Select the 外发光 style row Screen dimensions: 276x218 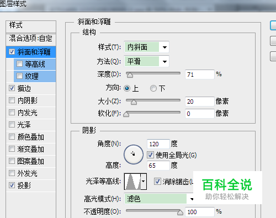(31, 173)
